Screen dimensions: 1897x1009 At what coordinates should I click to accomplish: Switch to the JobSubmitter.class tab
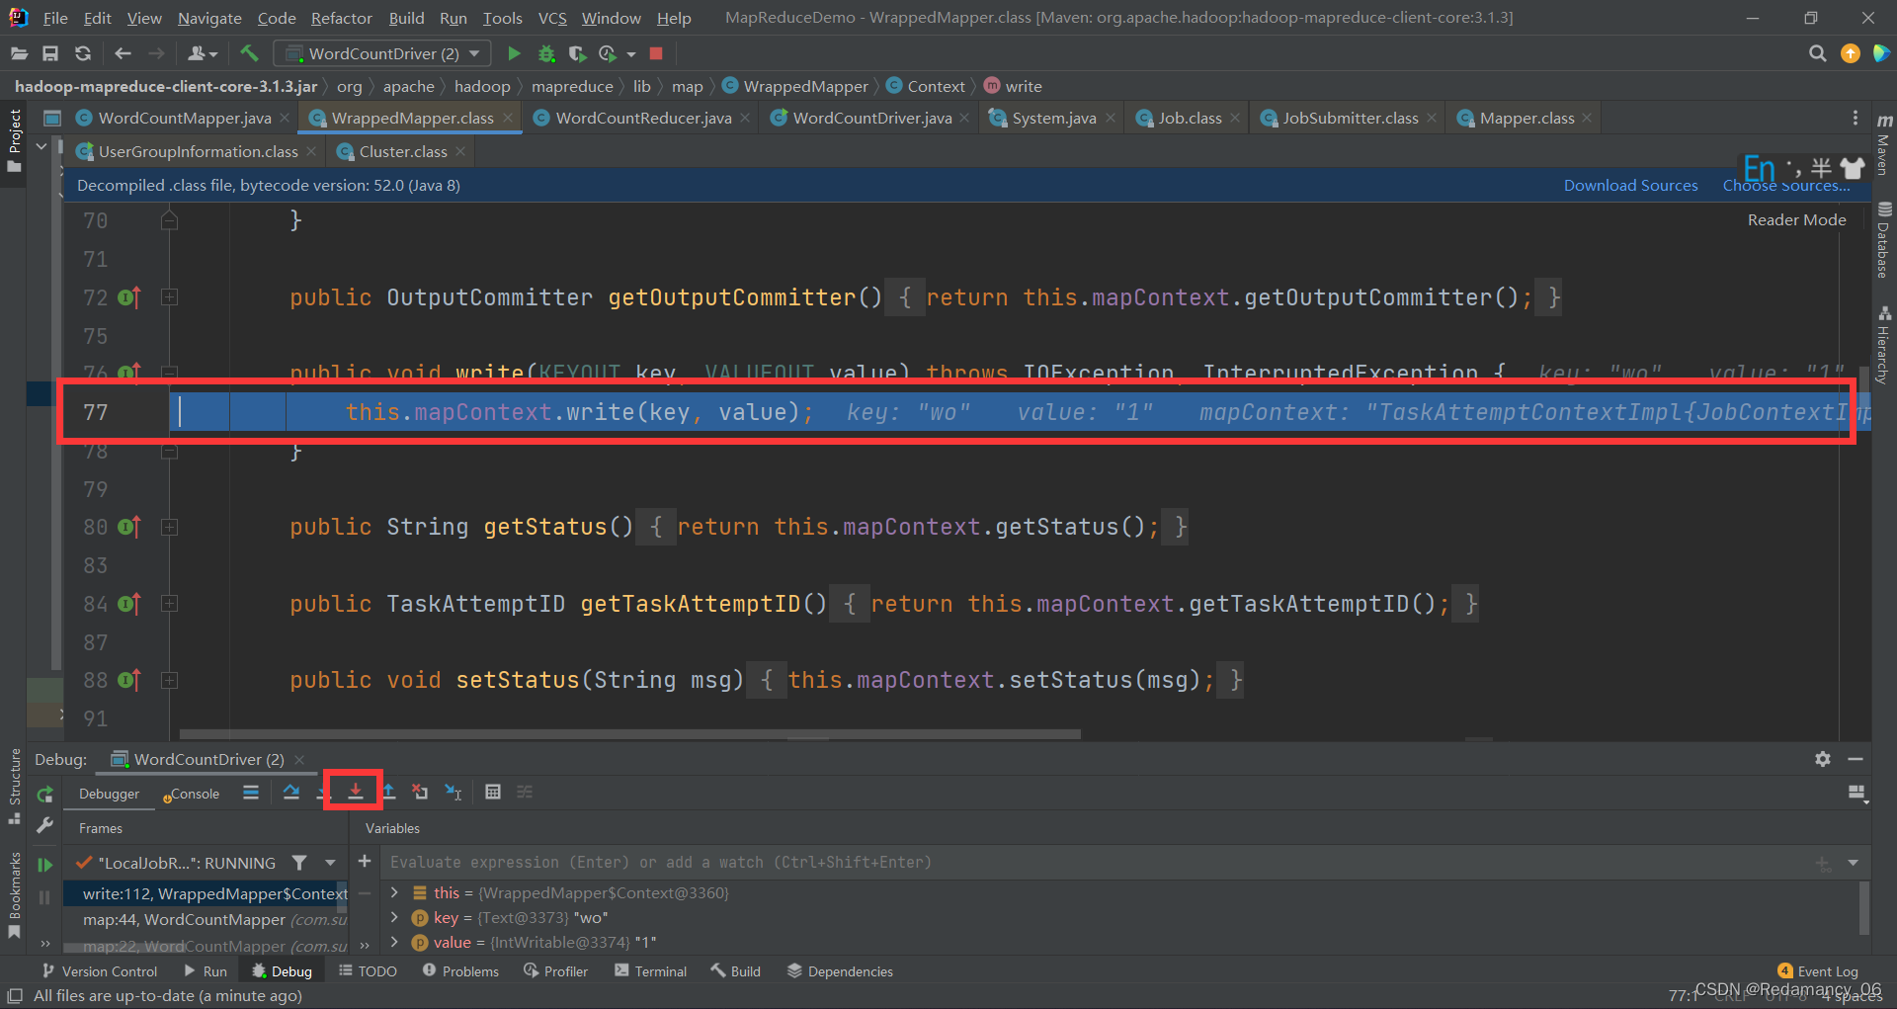pyautogui.click(x=1350, y=118)
